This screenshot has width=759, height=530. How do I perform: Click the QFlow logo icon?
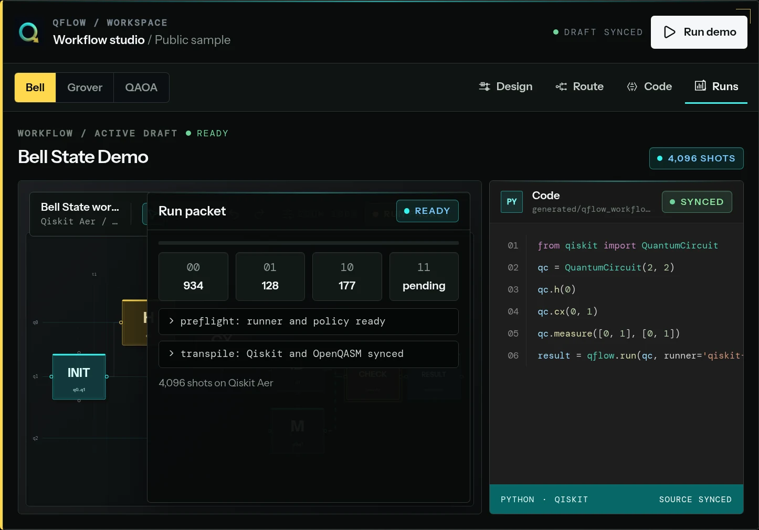(x=28, y=32)
